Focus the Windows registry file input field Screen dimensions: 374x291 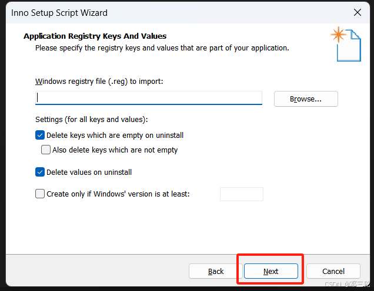[149, 98]
